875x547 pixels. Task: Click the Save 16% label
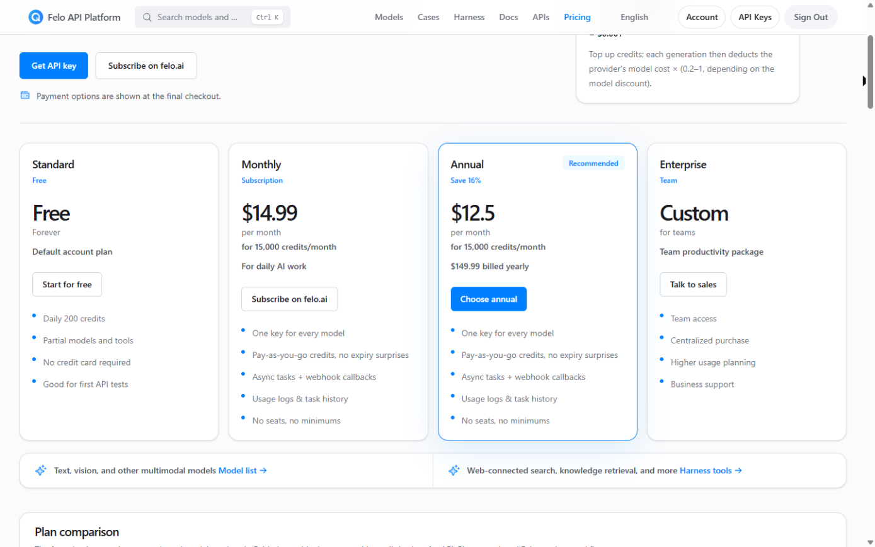point(466,180)
